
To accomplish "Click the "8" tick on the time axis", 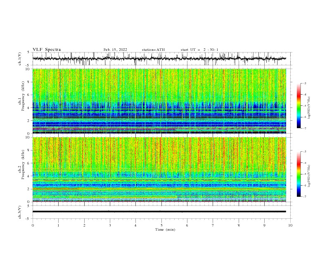I will [239, 225].
